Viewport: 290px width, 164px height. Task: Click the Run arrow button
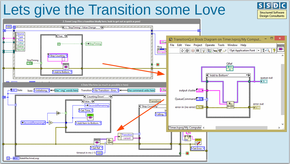click(x=182, y=51)
